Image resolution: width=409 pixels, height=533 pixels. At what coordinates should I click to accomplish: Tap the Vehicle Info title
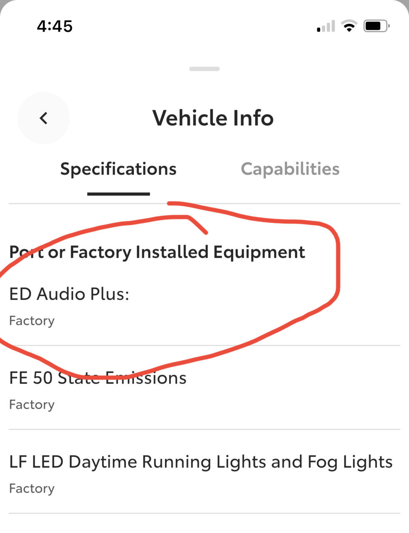(x=213, y=118)
